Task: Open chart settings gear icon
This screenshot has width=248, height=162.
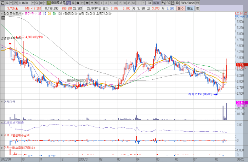Action: [x=177, y=3]
